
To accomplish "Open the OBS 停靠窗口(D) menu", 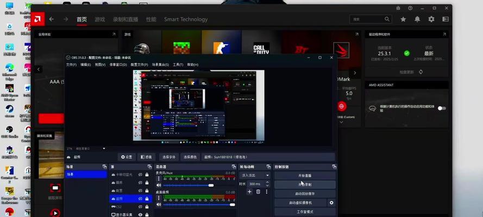I will coord(118,65).
